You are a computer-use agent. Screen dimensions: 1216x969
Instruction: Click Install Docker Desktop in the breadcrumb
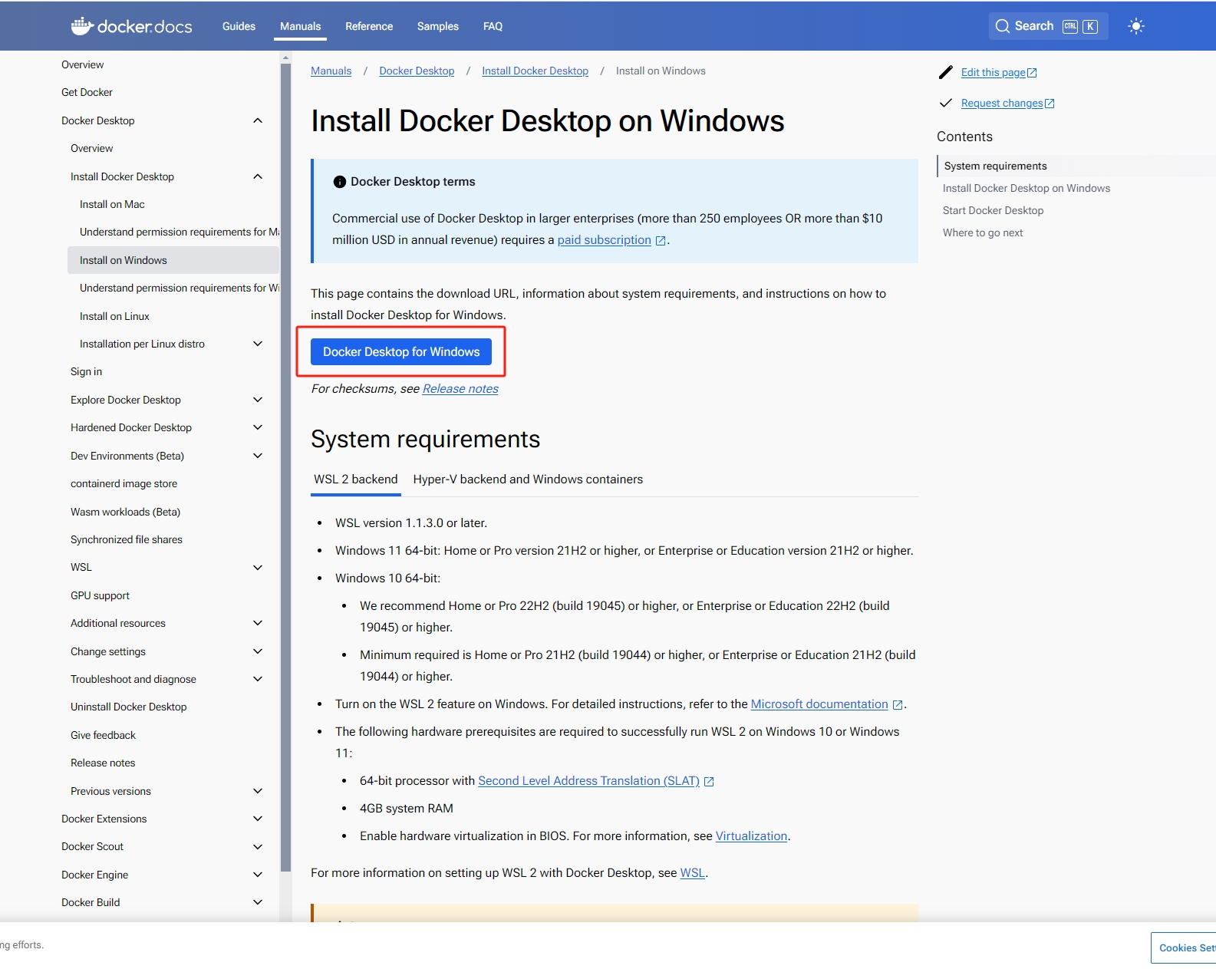pos(536,71)
